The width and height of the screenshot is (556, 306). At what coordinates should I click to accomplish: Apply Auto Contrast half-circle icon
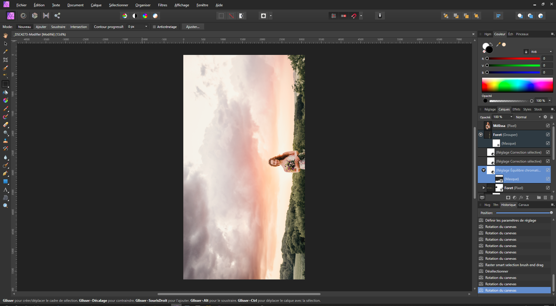135,16
